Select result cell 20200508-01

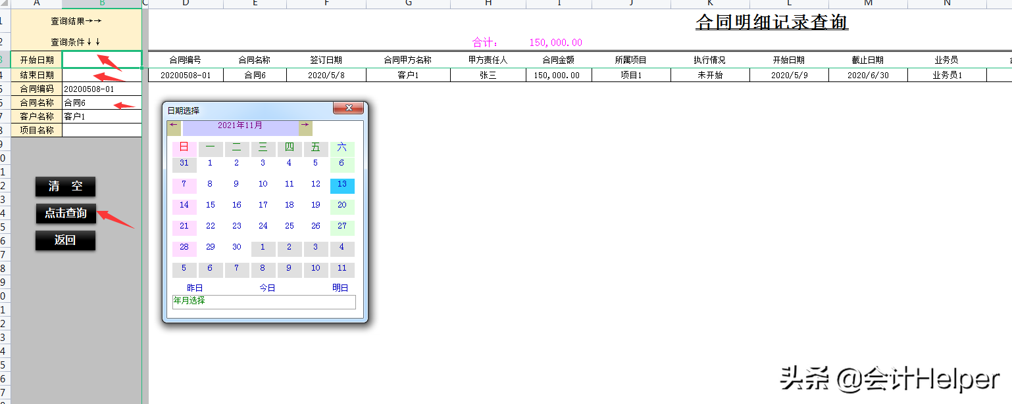(186, 75)
